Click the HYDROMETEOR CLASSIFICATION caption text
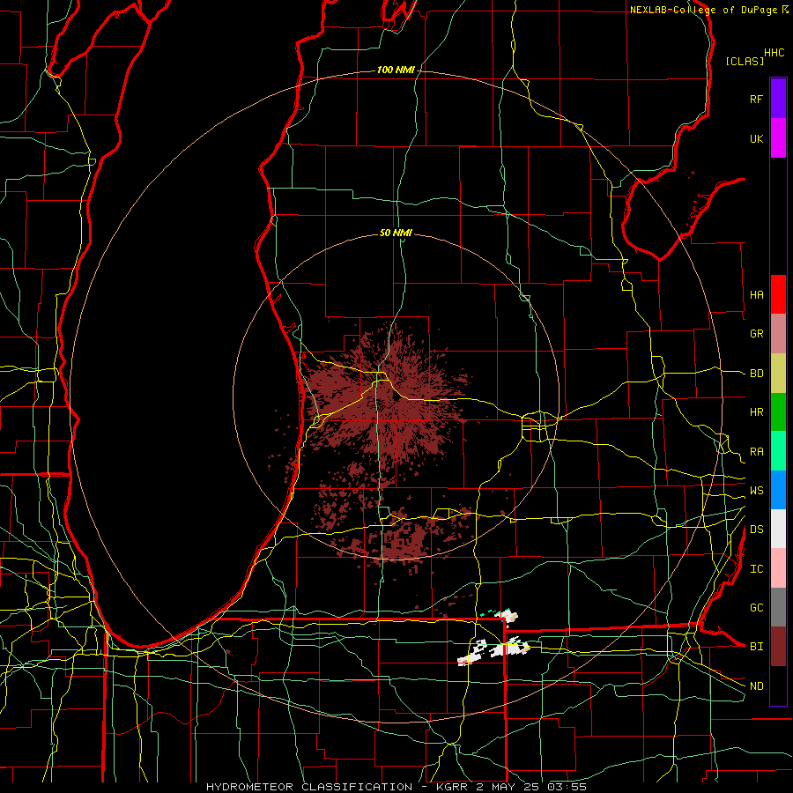The height and width of the screenshot is (793, 793). tap(309, 787)
